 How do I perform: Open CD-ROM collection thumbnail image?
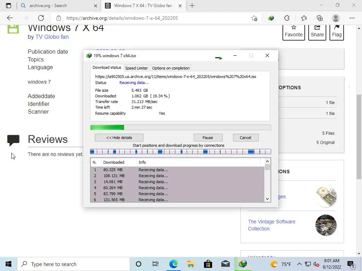[326, 197]
